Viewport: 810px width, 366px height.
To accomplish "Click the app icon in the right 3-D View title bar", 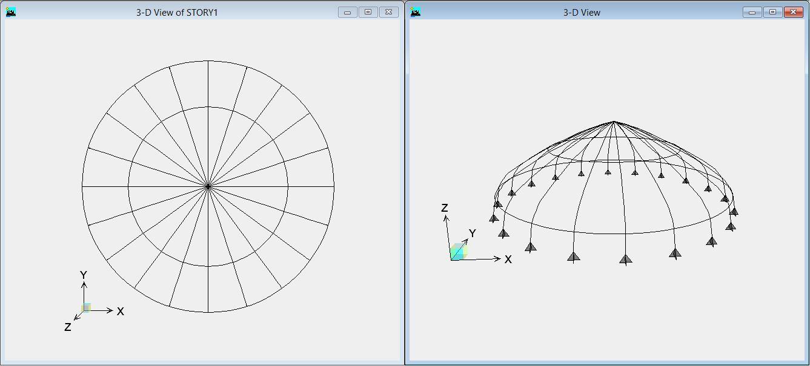I will click(415, 11).
